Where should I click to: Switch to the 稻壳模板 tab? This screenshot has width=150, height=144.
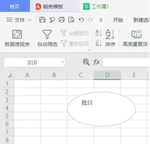(x=55, y=6)
